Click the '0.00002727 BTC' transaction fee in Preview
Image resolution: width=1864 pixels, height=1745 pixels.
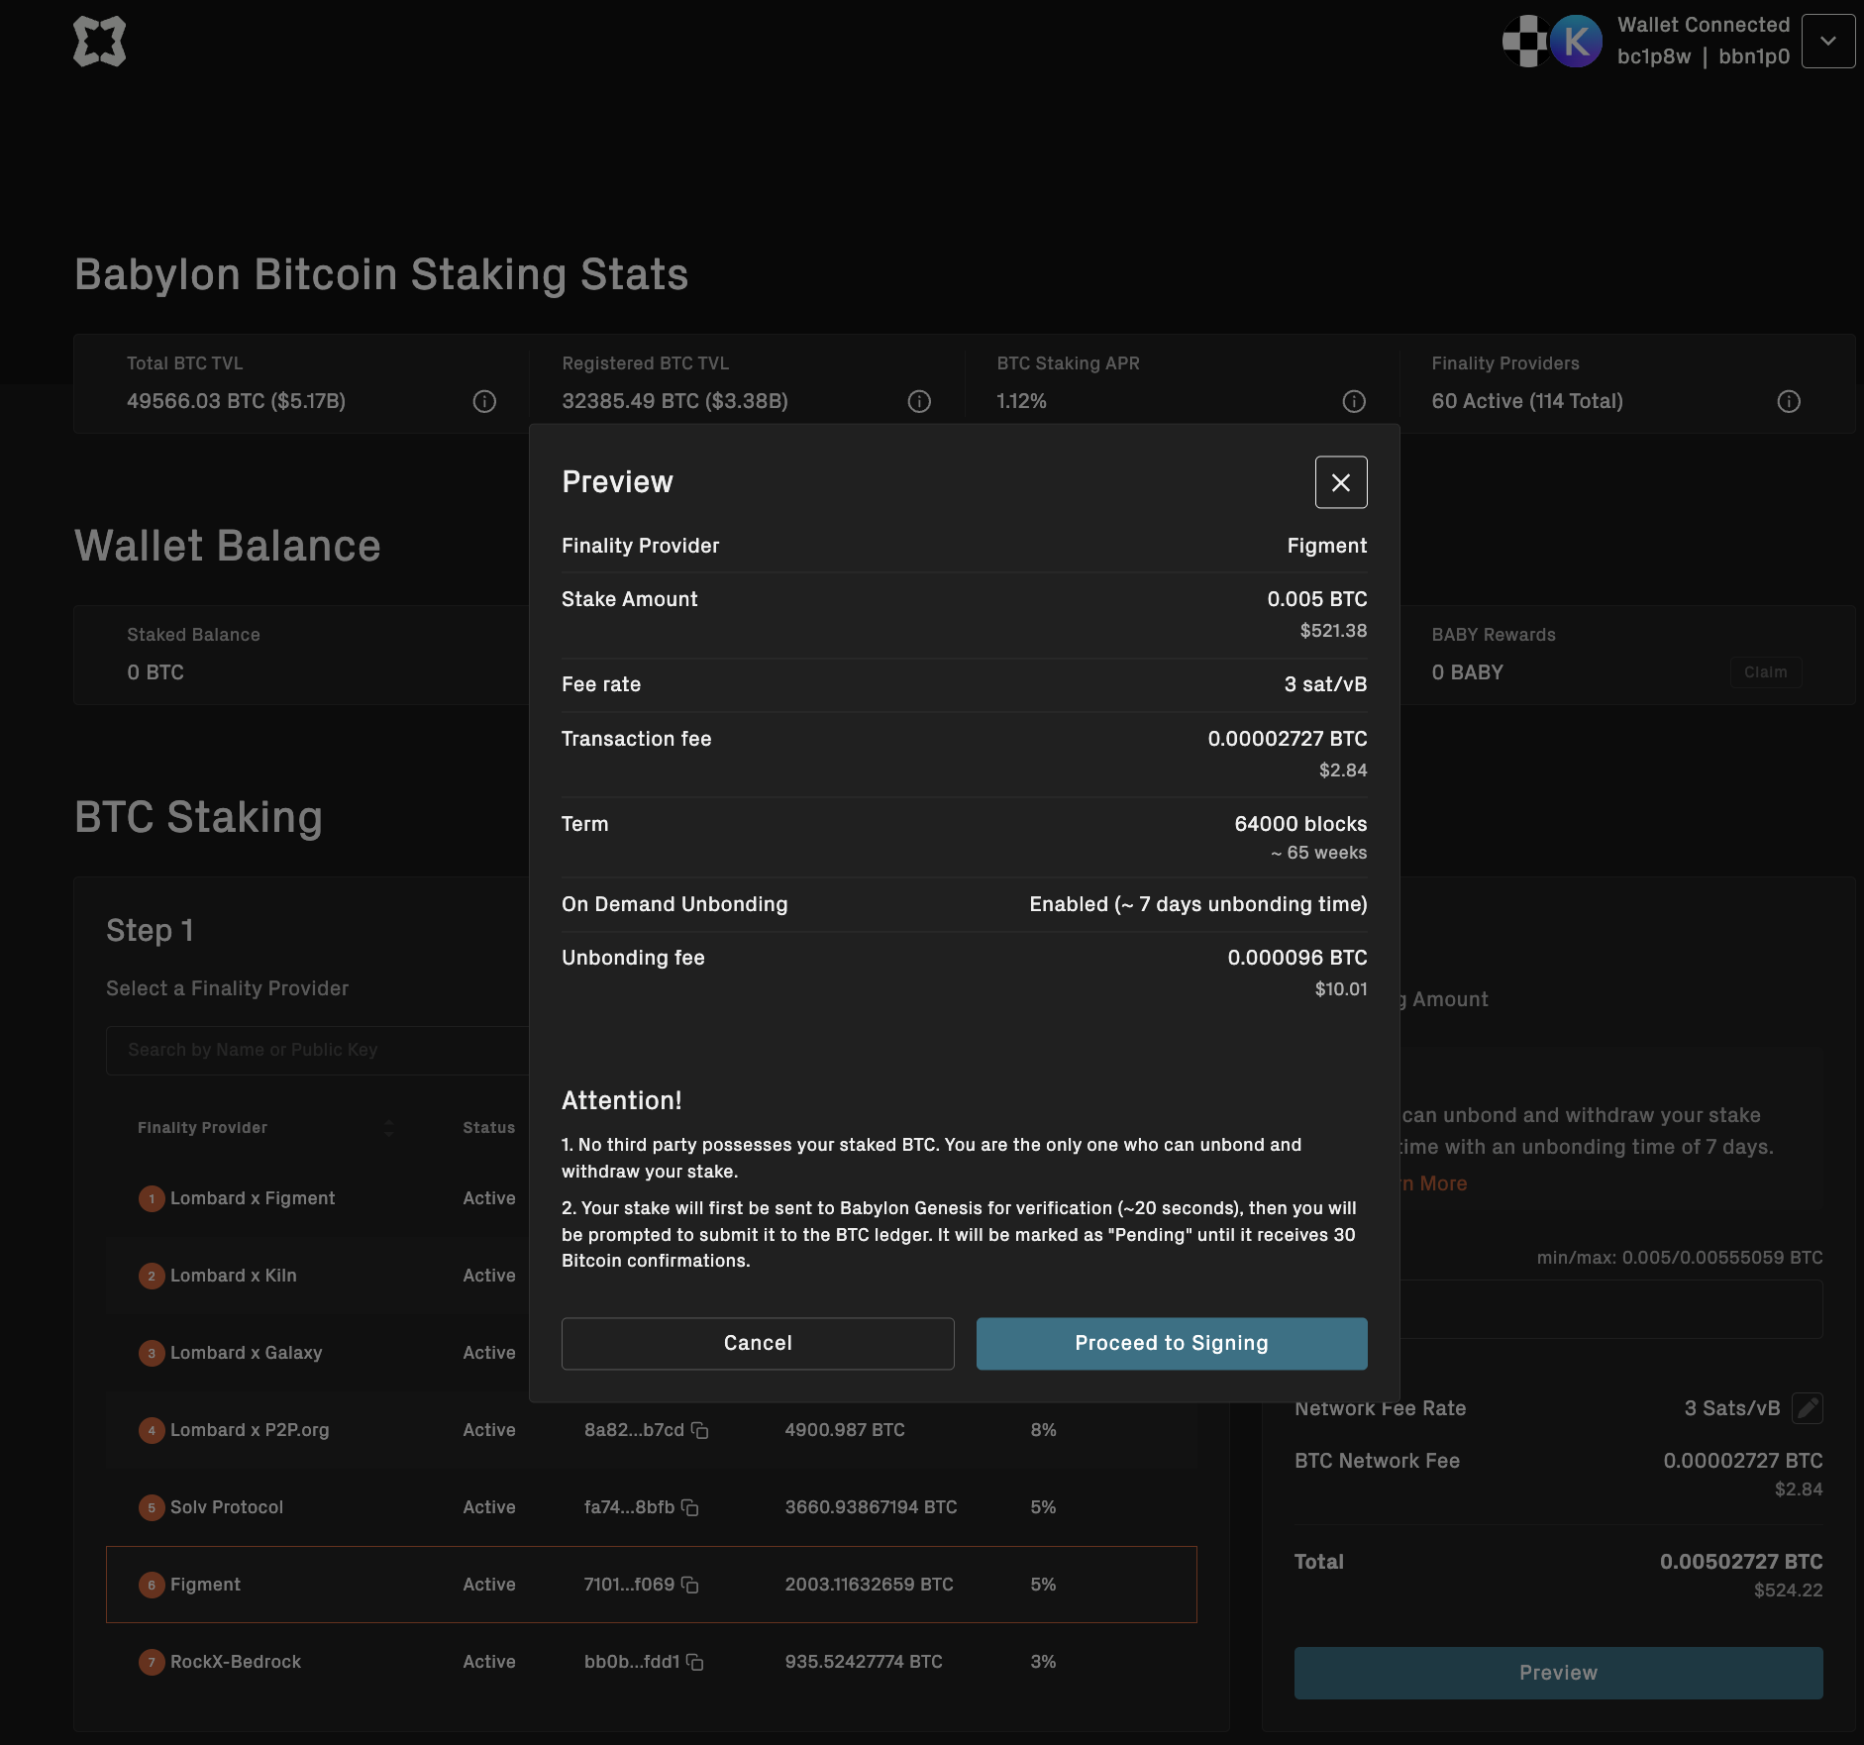pos(1288,739)
